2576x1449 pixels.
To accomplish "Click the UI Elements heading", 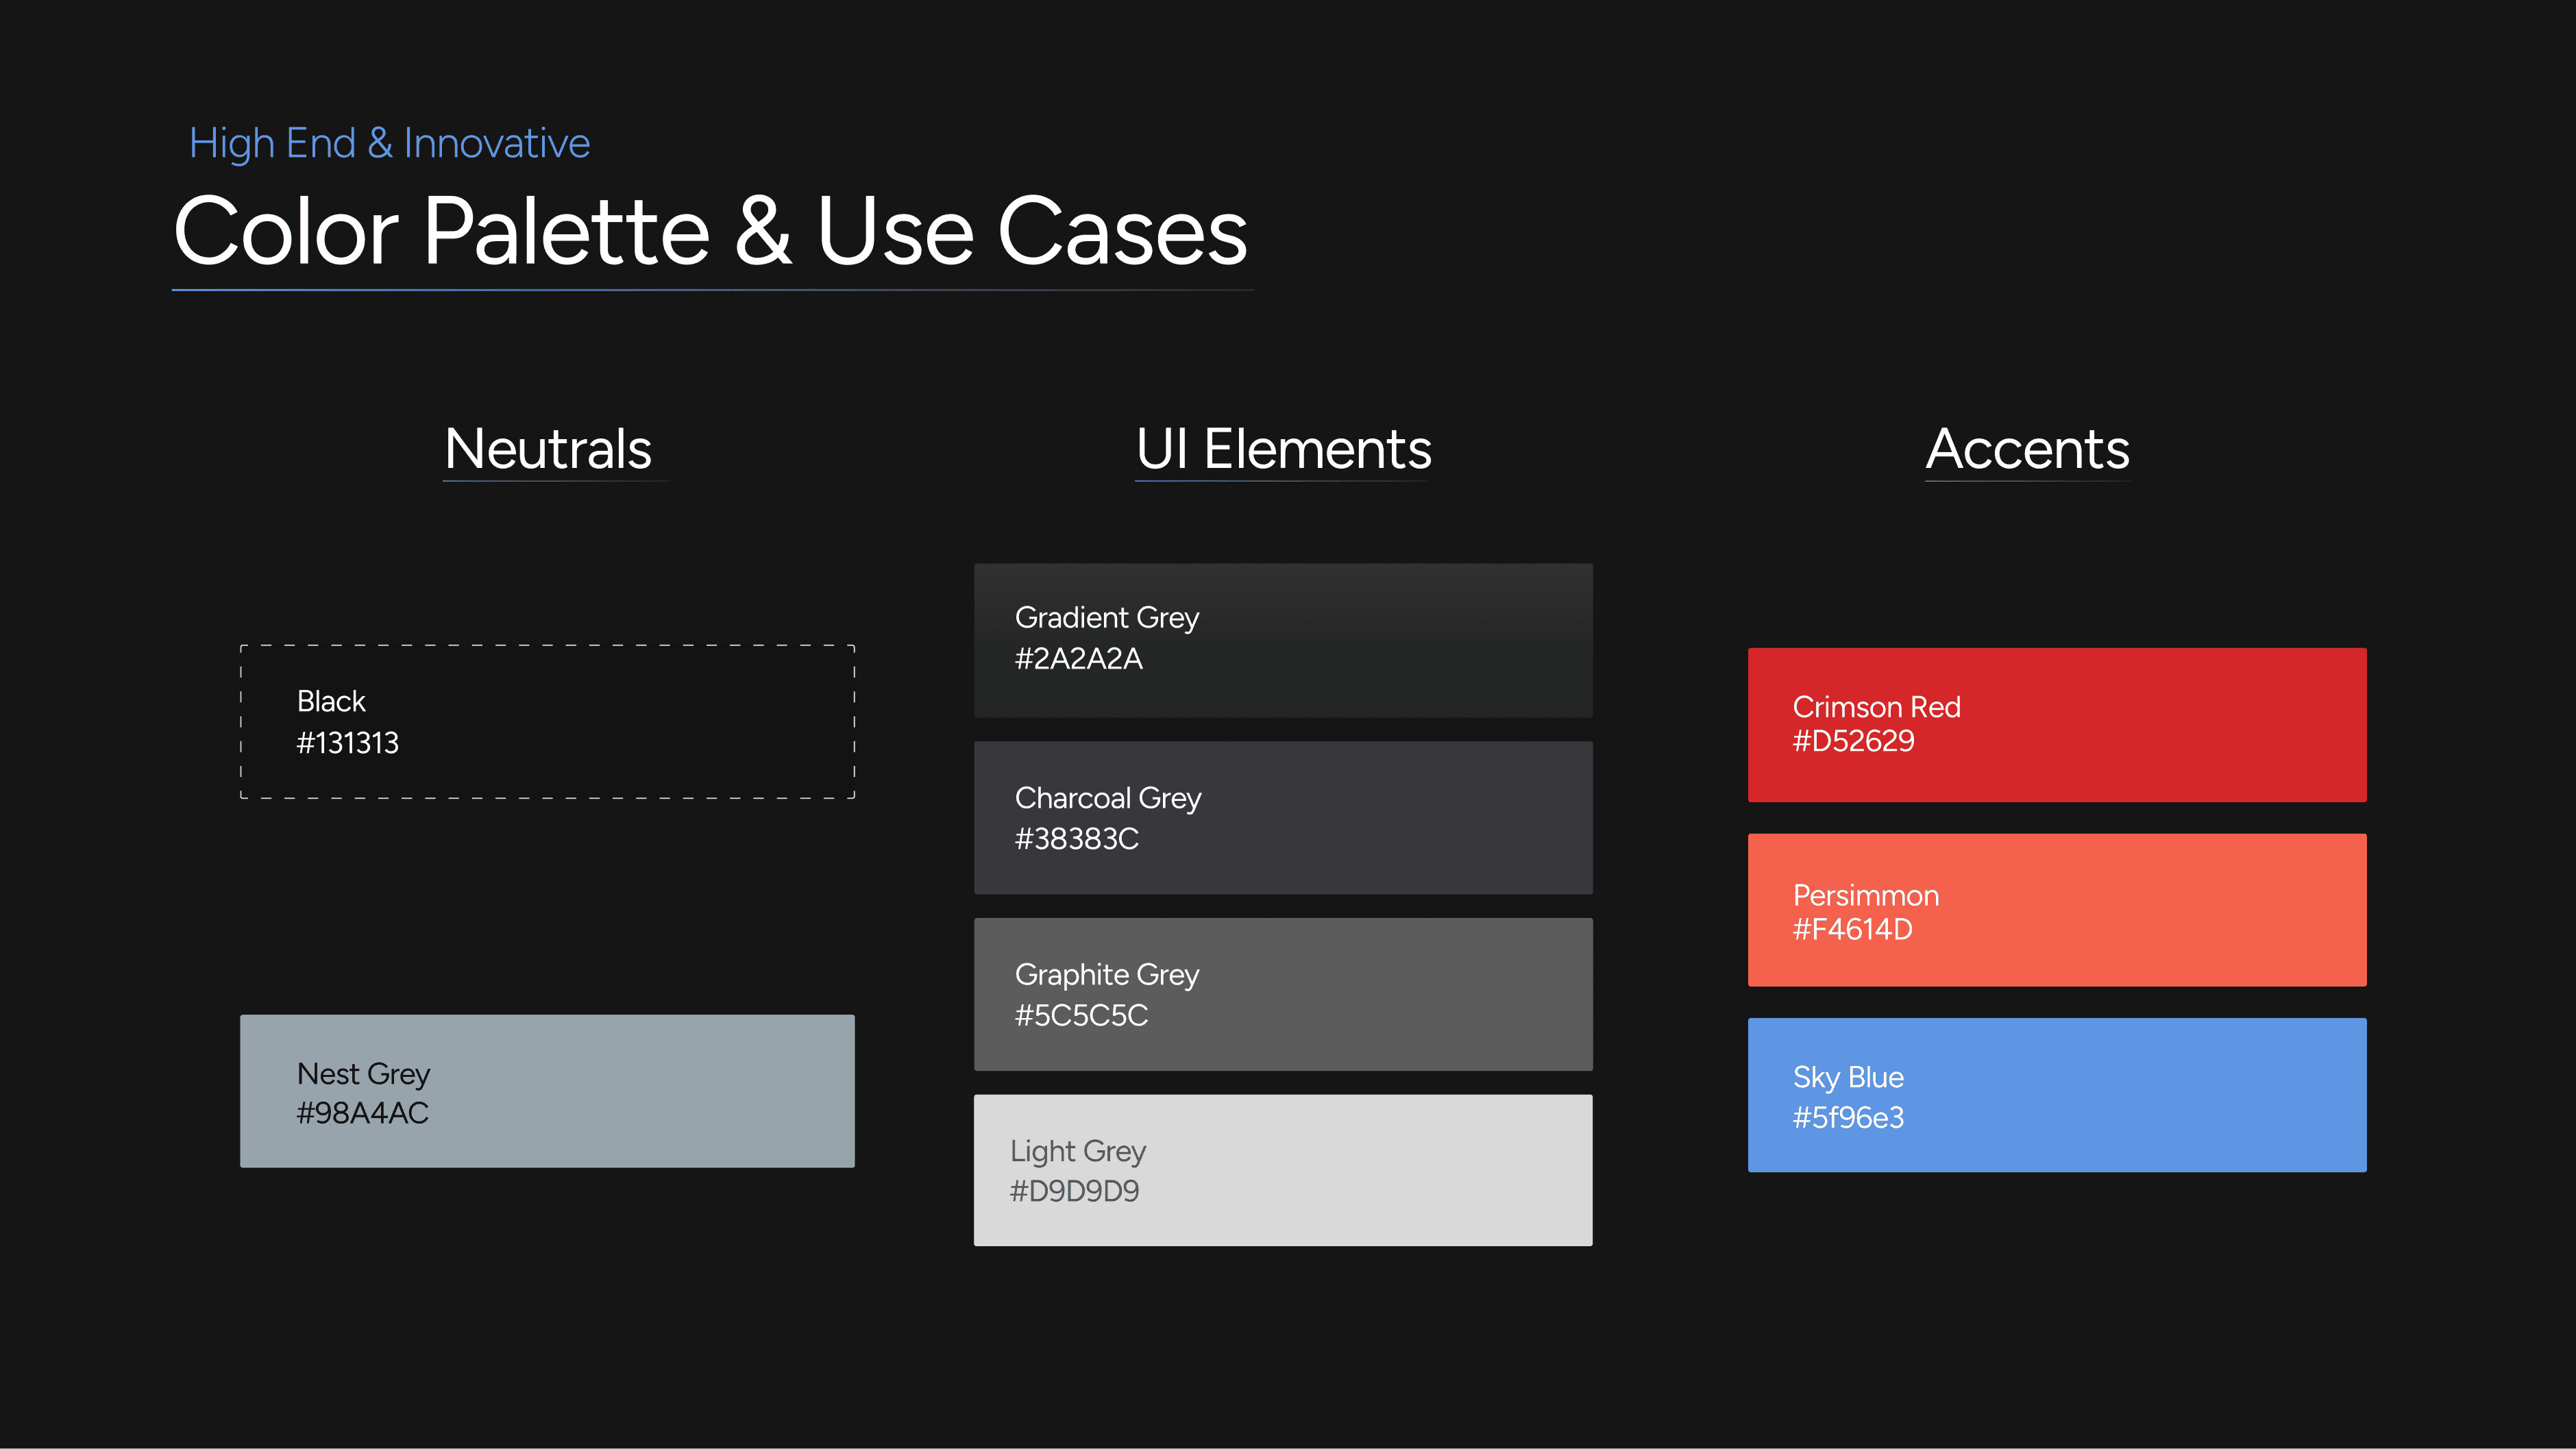I will [x=1283, y=449].
